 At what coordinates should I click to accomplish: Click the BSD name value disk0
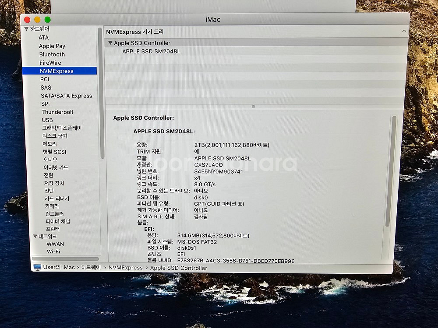201,198
